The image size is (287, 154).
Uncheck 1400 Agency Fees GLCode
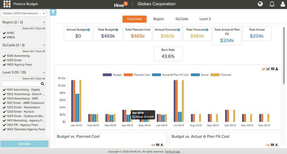tap(4, 64)
